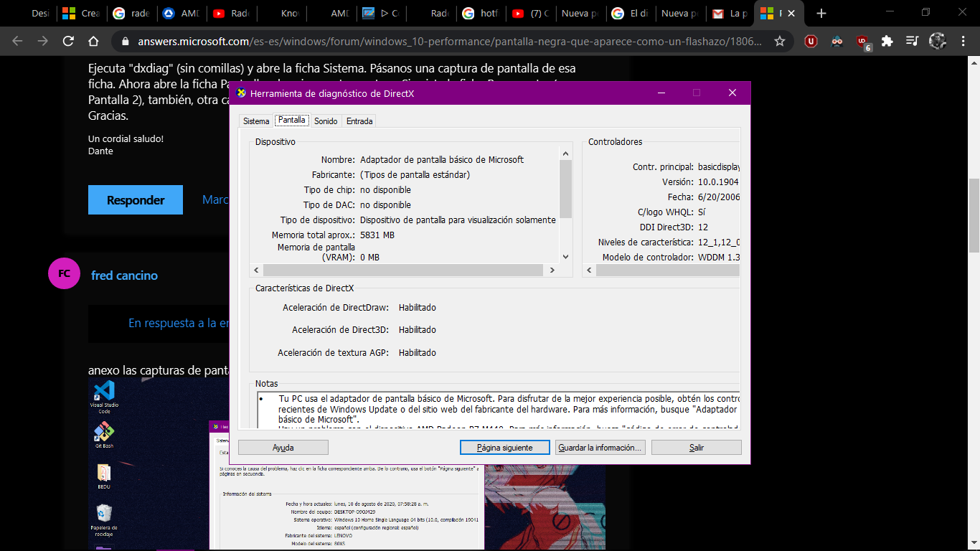
Task: Open the media control playlist icon
Action: 912,42
